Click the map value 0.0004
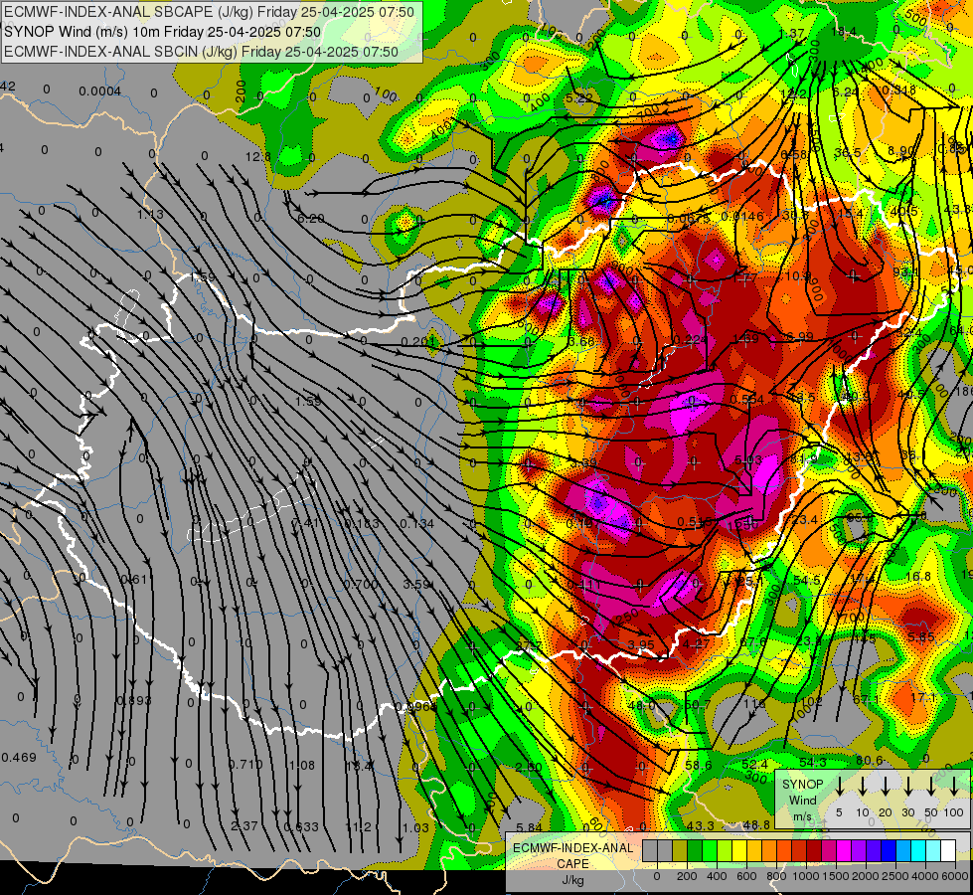The height and width of the screenshot is (895, 973). point(100,91)
